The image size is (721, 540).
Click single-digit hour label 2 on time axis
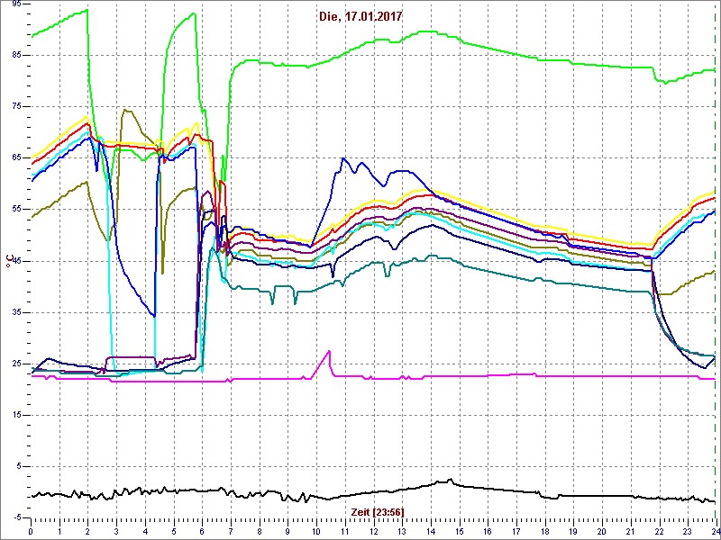pyautogui.click(x=87, y=532)
